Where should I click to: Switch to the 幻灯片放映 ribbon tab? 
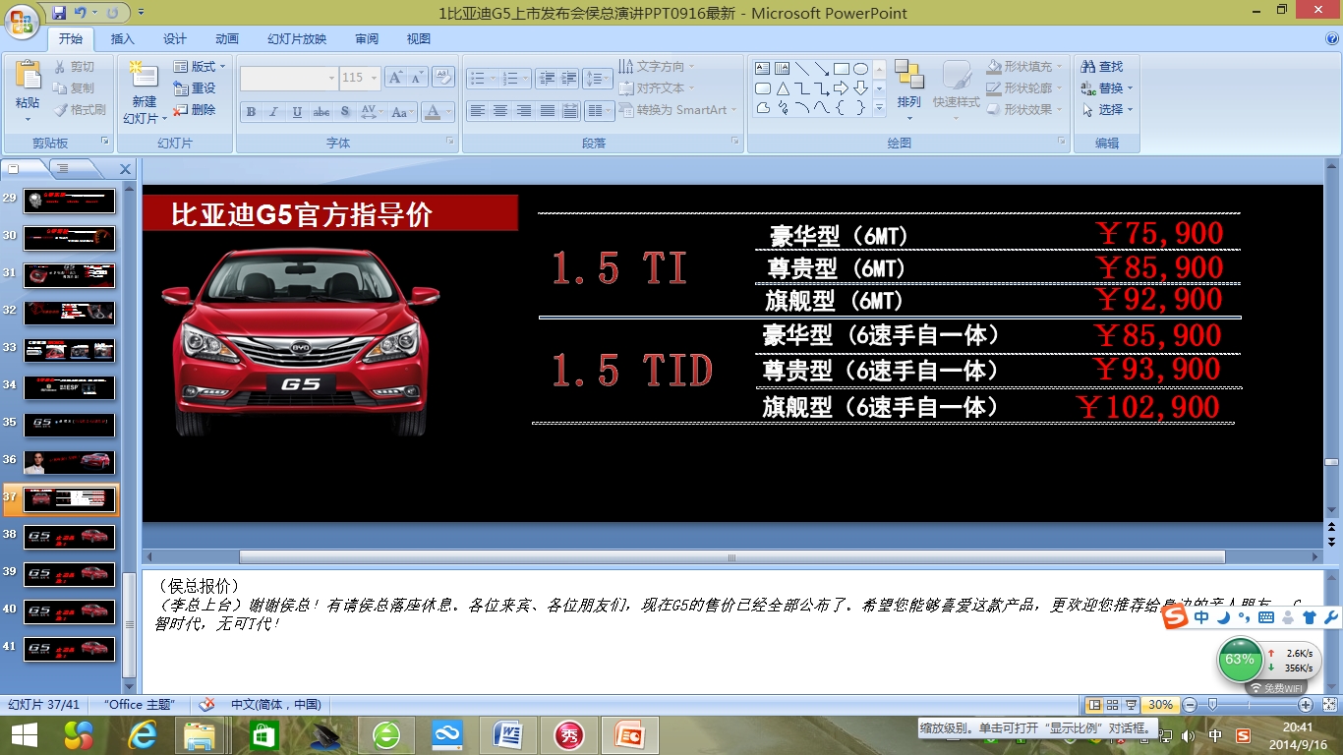pos(297,39)
